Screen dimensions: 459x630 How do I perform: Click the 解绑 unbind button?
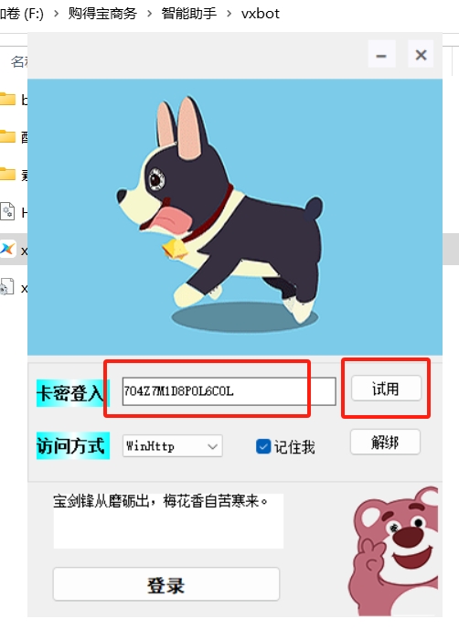(x=385, y=442)
